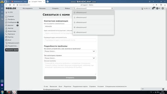Open the browser bookmark icon in address bar

pos(157,5)
